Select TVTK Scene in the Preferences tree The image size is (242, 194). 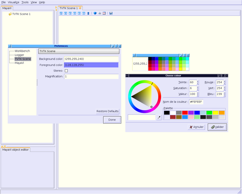pos(23,59)
